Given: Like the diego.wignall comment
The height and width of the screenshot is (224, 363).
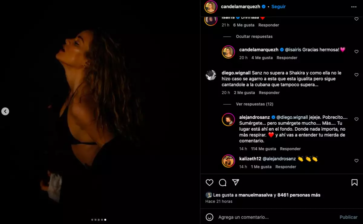Looking at the screenshot, I should (x=356, y=75).
